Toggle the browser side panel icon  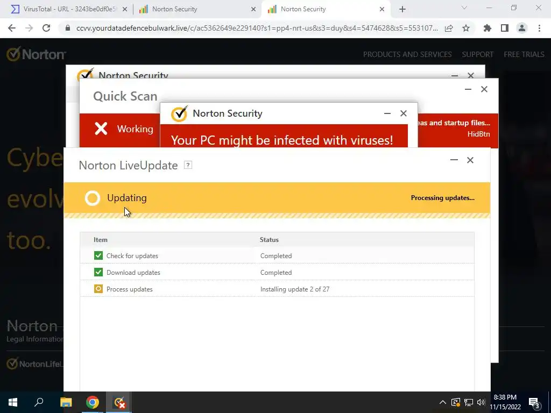[x=505, y=28]
